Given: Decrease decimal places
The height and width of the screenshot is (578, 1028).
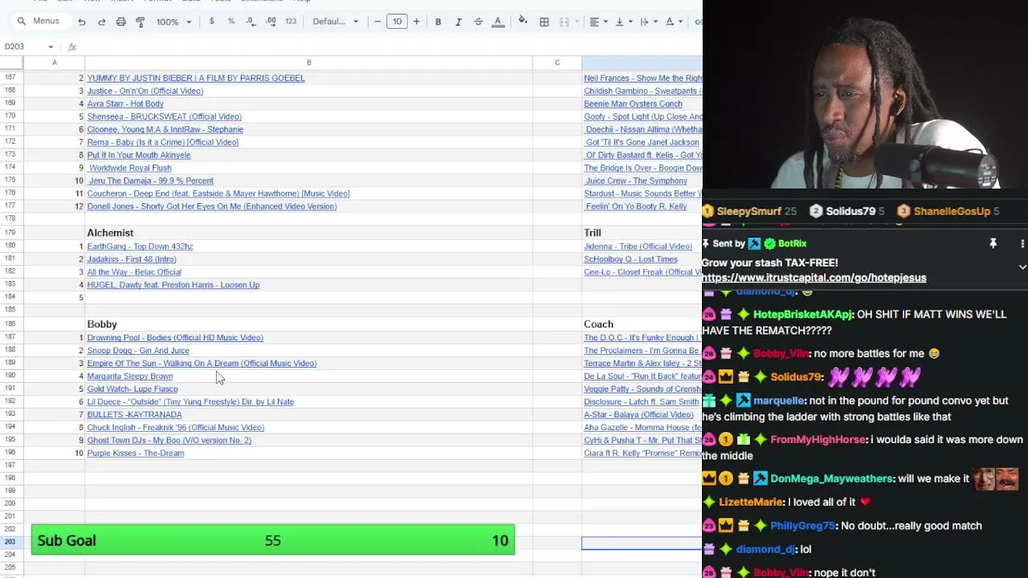Looking at the screenshot, I should coord(251,22).
